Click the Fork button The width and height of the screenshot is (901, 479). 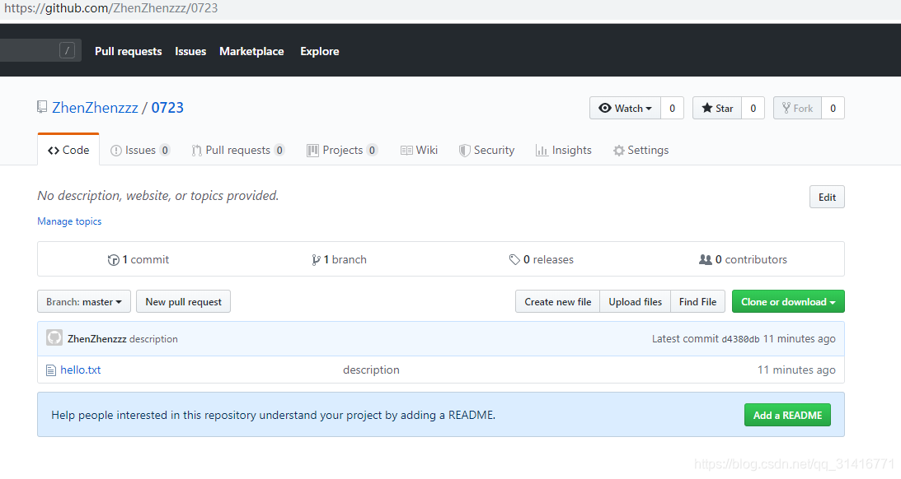coord(797,108)
